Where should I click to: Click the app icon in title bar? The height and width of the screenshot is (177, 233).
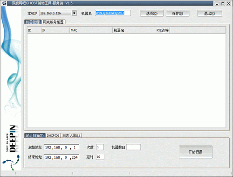click(x=4, y=3)
